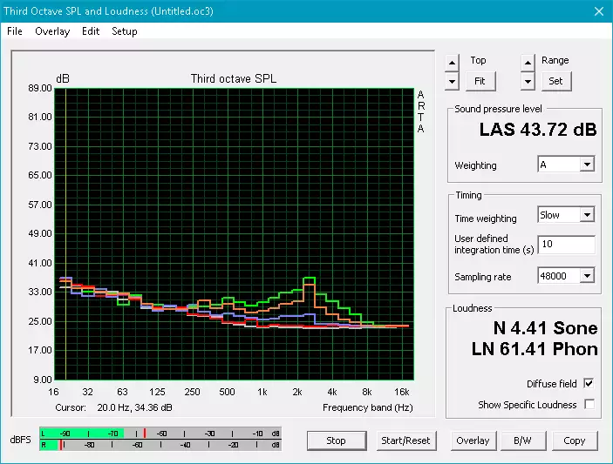The image size is (613, 464).
Task: Toggle Show Specific Loudness checkbox
Action: [589, 405]
